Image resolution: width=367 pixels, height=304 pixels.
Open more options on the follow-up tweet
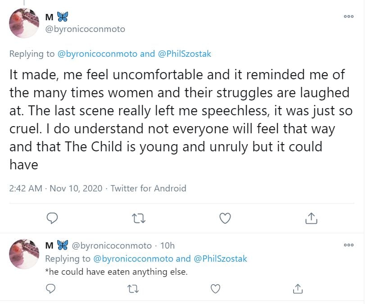[x=349, y=245]
